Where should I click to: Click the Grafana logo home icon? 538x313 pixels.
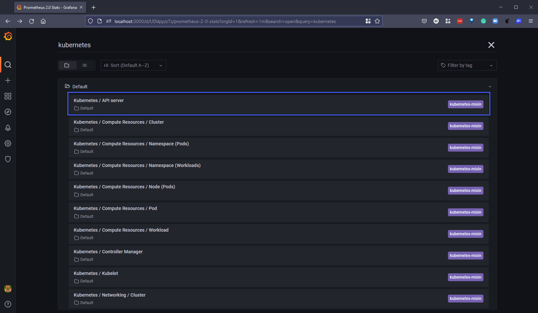pos(8,36)
